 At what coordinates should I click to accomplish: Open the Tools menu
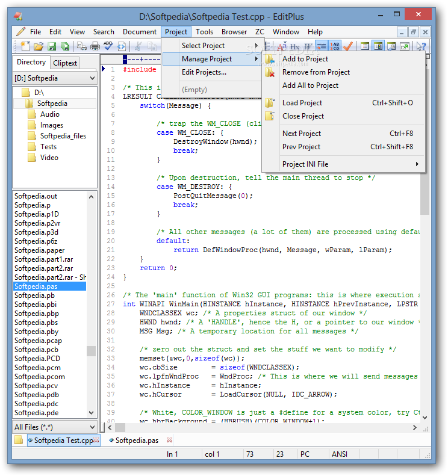204,32
